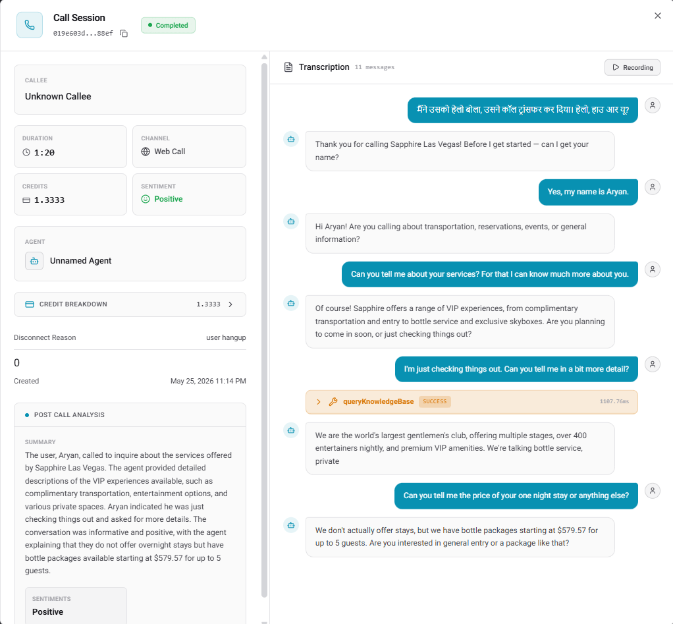Open the Credit Breakdown details
This screenshot has height=624, width=673.
point(130,304)
